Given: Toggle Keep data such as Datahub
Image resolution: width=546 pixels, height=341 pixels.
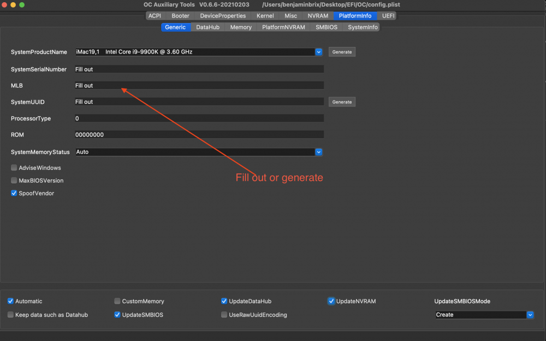Looking at the screenshot, I should click(10, 315).
